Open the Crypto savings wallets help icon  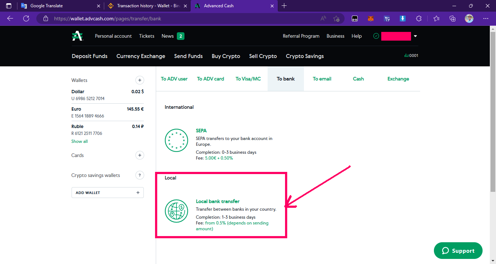pos(139,175)
